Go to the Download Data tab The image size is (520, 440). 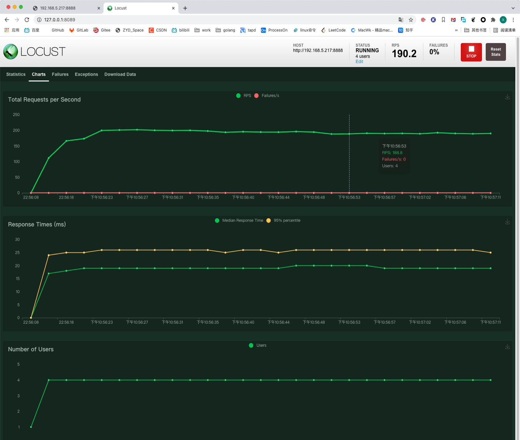click(120, 74)
